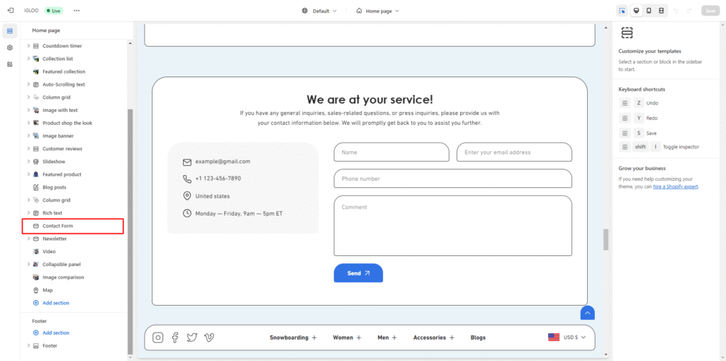
Task: Click into the Phone number field
Action: click(x=452, y=179)
